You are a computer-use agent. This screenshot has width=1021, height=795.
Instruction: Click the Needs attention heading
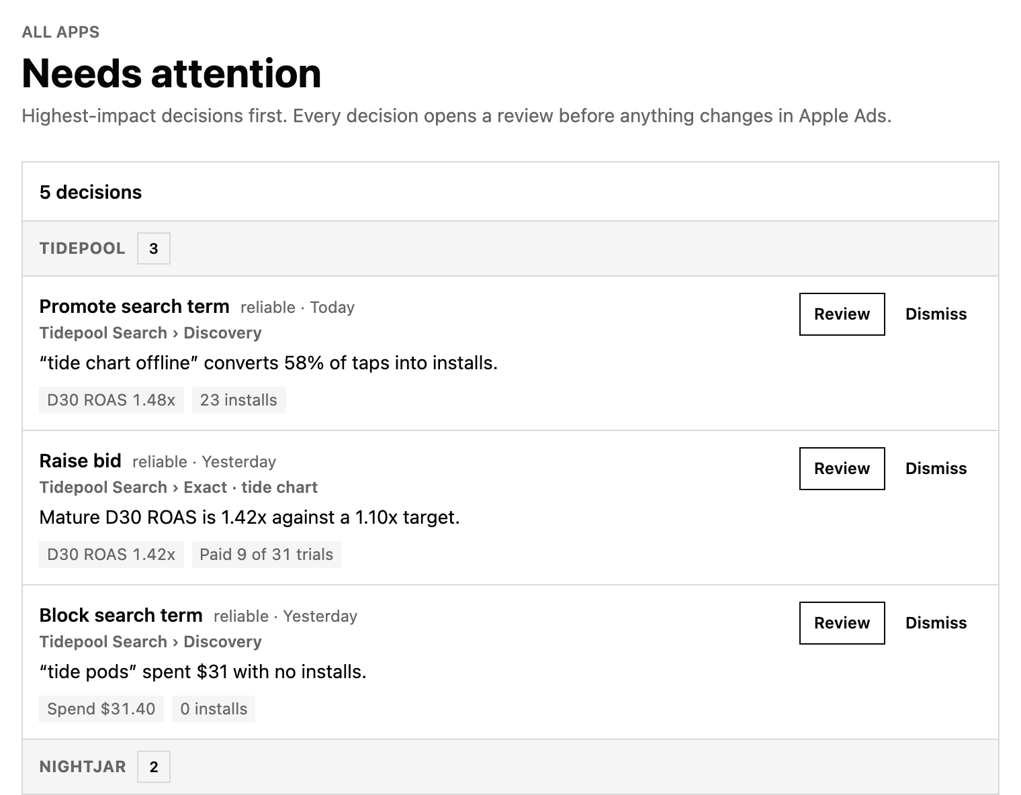pos(171,73)
